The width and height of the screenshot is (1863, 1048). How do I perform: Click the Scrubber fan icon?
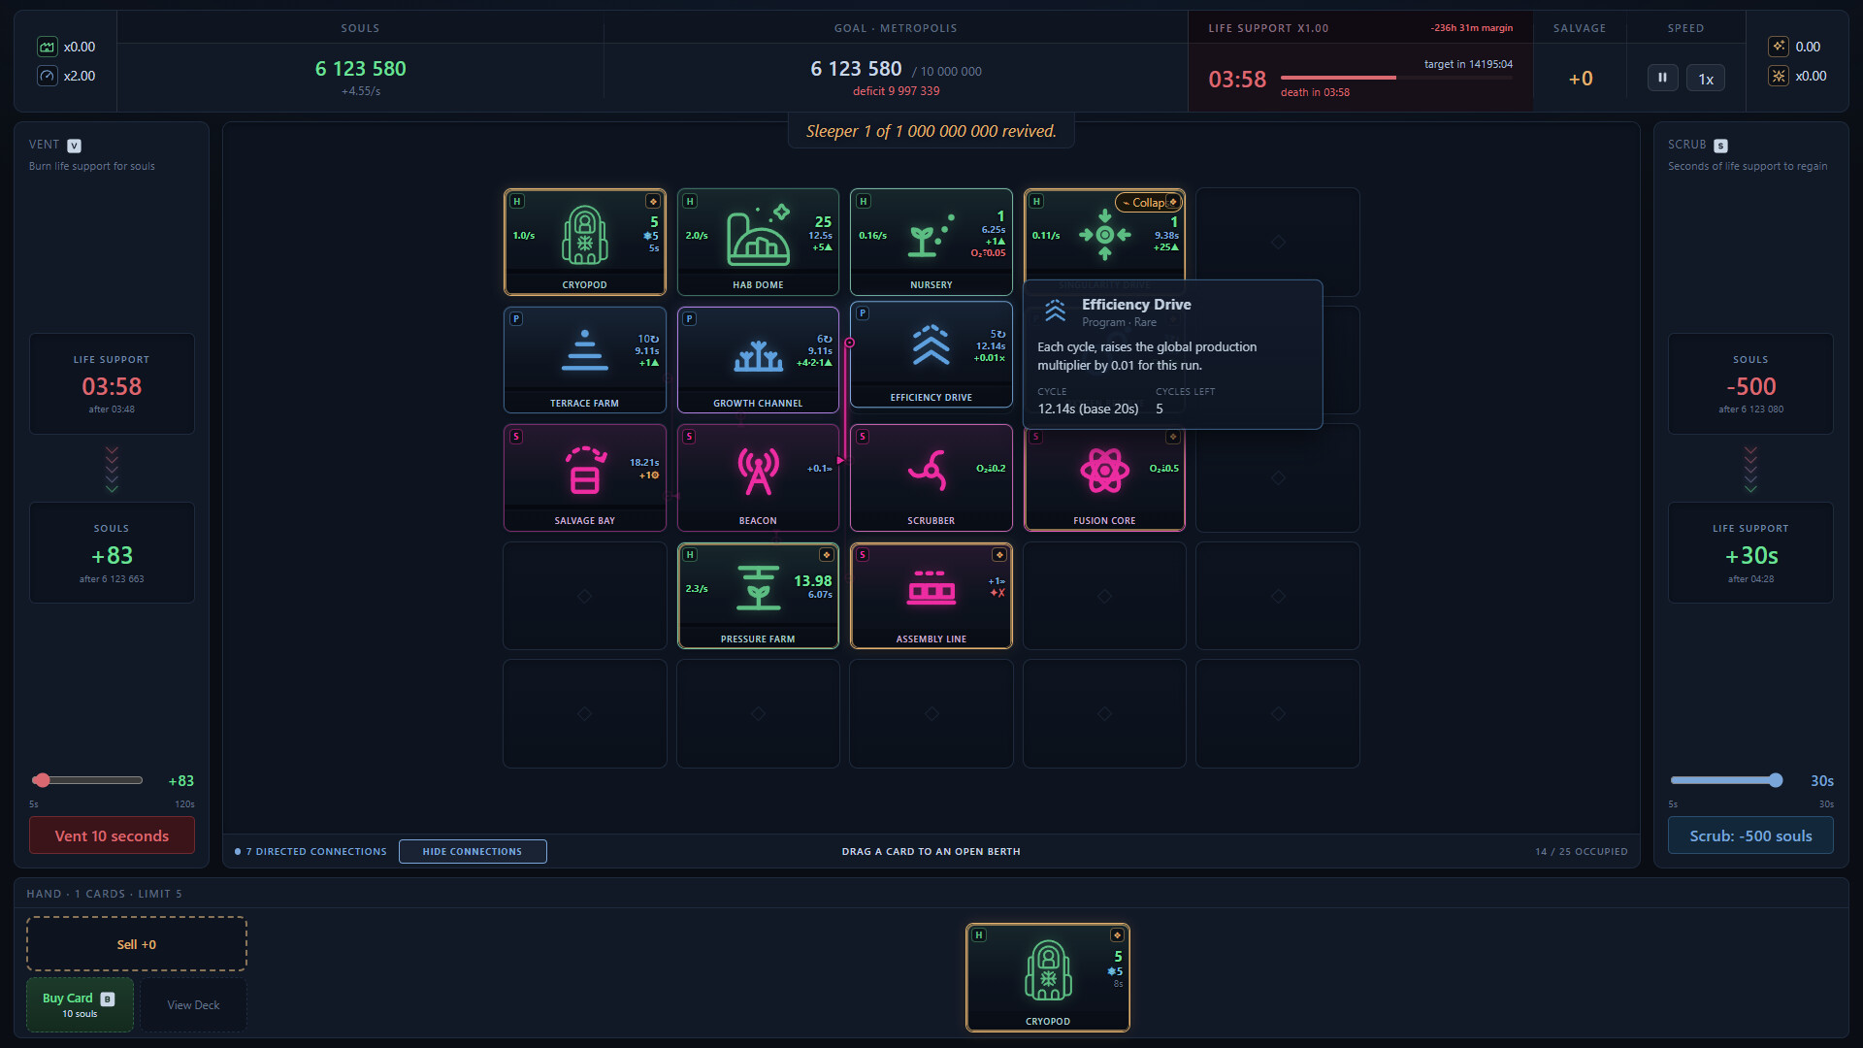point(929,470)
